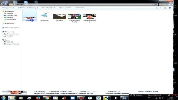Select Избранное in the navigation pane
The width and height of the screenshot is (178, 100).
[x=9, y=11]
